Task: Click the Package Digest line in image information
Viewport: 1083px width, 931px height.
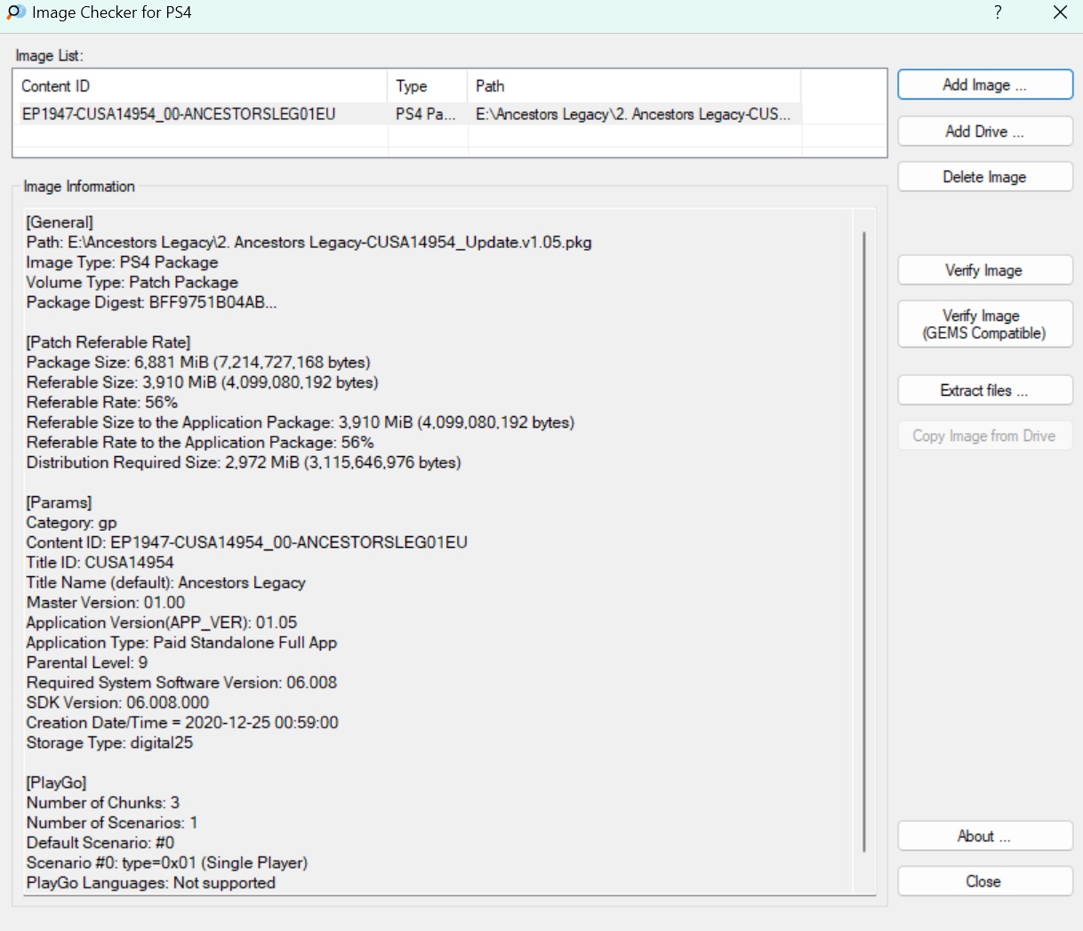Action: pos(152,302)
